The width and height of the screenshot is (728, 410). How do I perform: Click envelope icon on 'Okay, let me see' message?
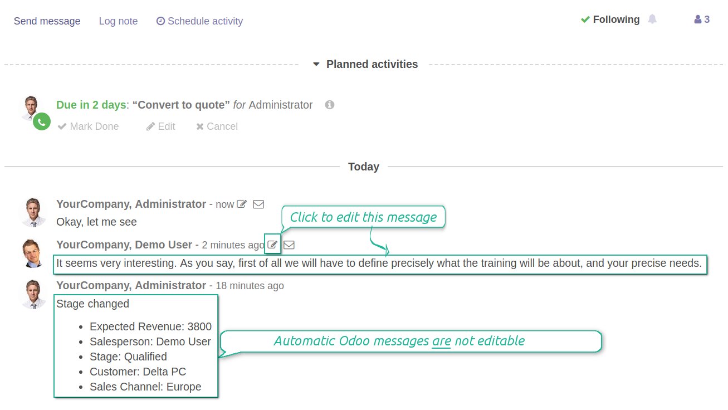(258, 204)
